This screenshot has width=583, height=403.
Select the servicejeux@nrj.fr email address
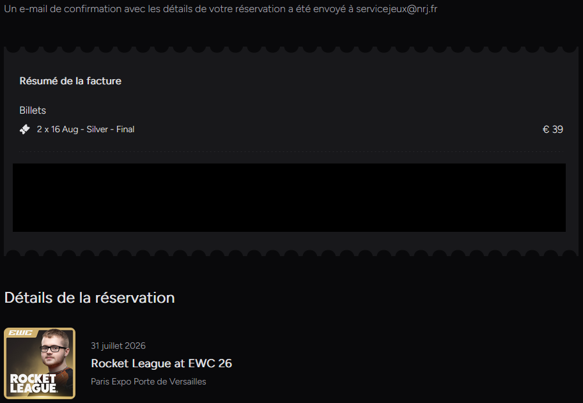coord(396,9)
